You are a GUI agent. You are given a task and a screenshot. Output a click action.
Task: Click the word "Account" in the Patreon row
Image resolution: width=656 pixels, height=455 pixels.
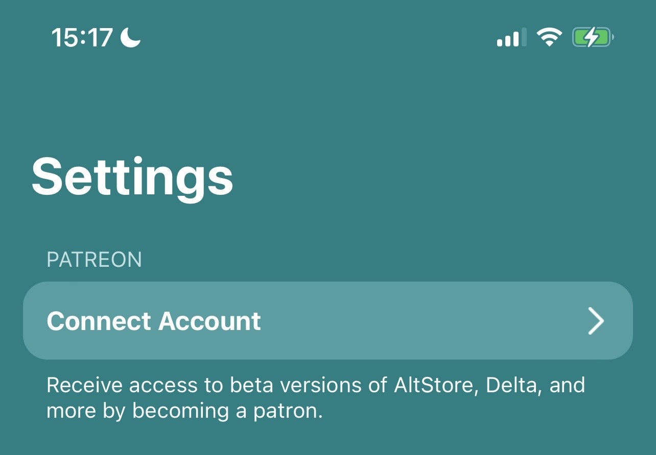pos(209,321)
